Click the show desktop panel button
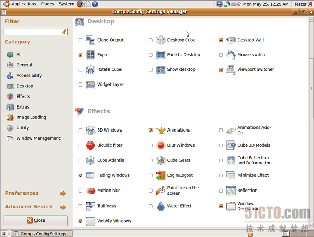Viewport: 314px width, 237px height. click(x=4, y=234)
